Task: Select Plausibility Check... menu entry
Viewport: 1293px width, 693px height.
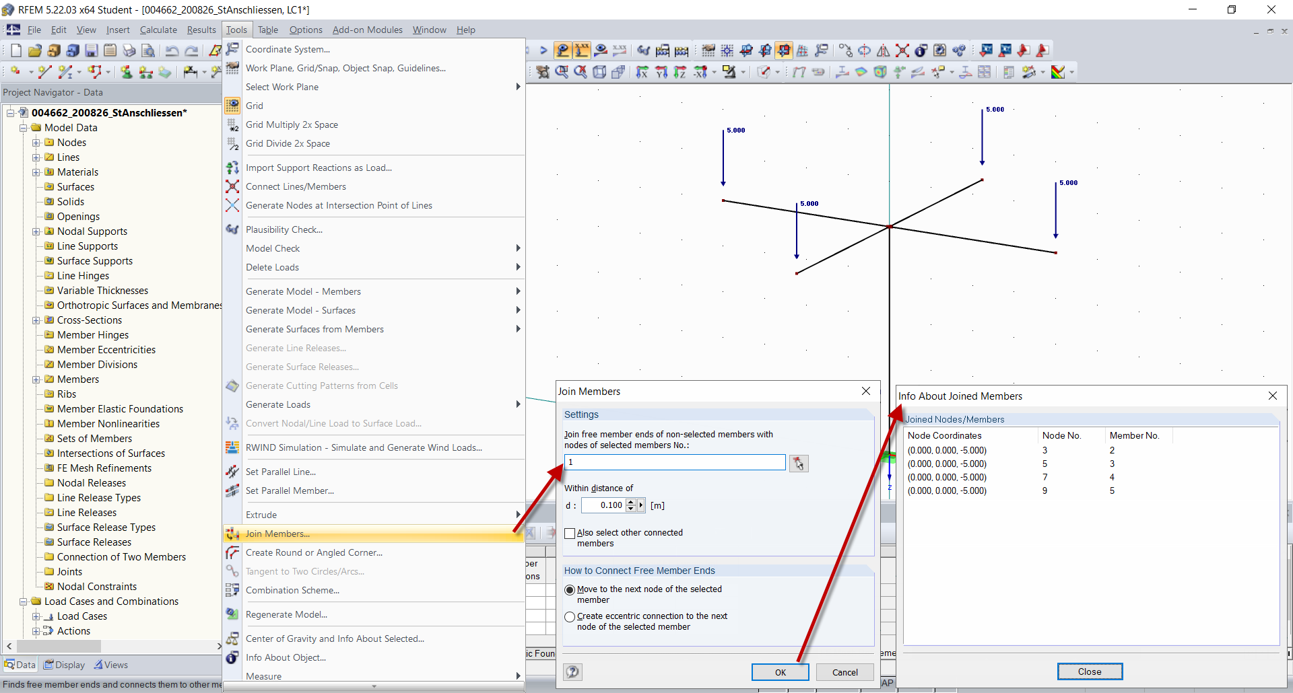Action: coord(374,229)
